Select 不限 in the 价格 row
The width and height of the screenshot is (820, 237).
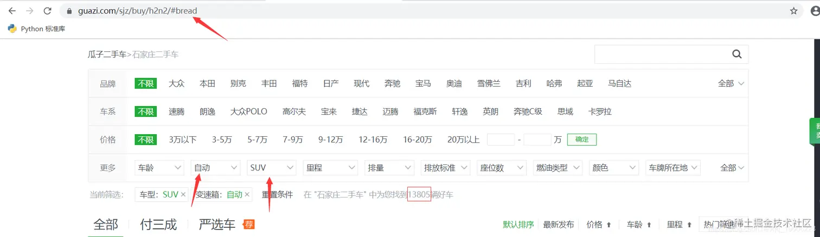point(146,140)
